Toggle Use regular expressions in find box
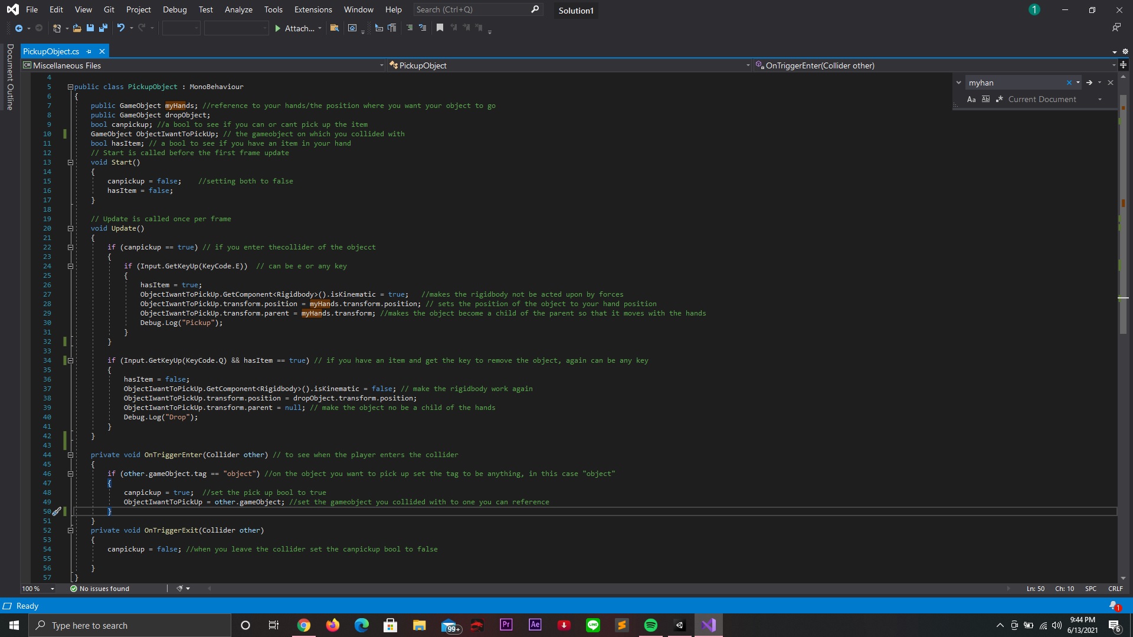 [1000, 99]
